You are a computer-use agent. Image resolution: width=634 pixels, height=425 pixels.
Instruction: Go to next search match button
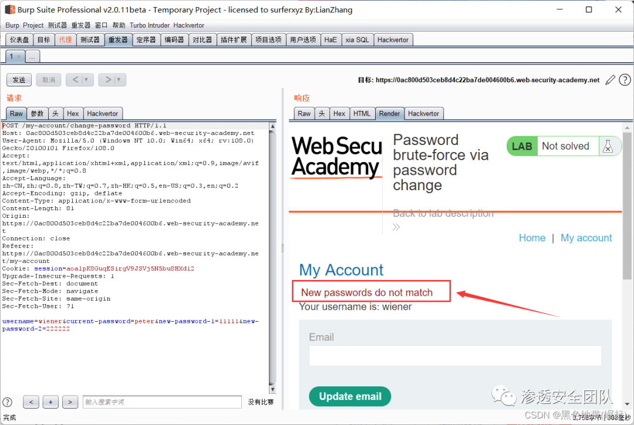pyautogui.click(x=70, y=402)
